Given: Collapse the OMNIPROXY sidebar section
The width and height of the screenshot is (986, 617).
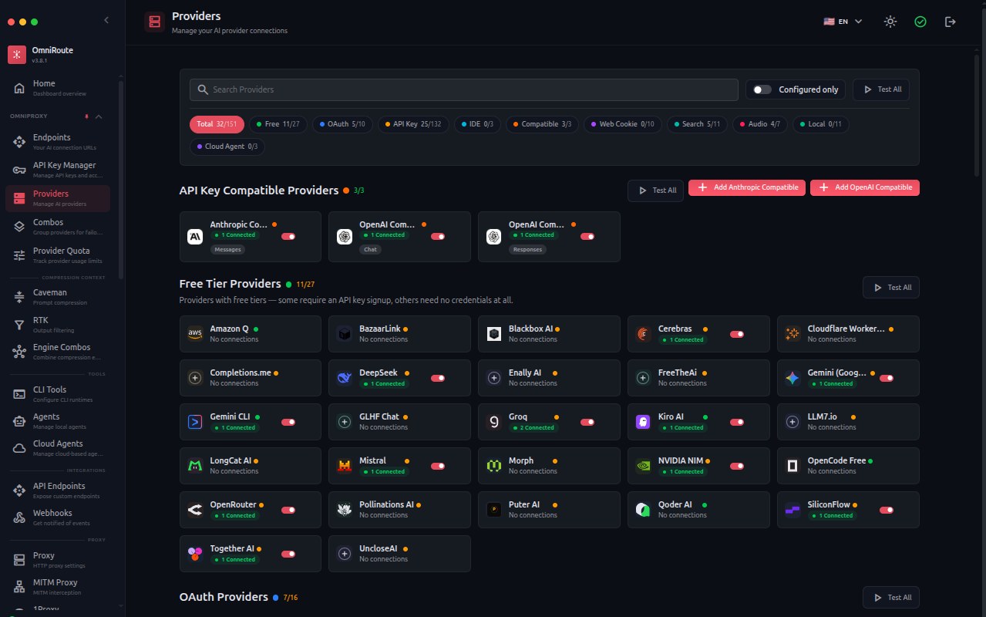Looking at the screenshot, I should pos(99,116).
